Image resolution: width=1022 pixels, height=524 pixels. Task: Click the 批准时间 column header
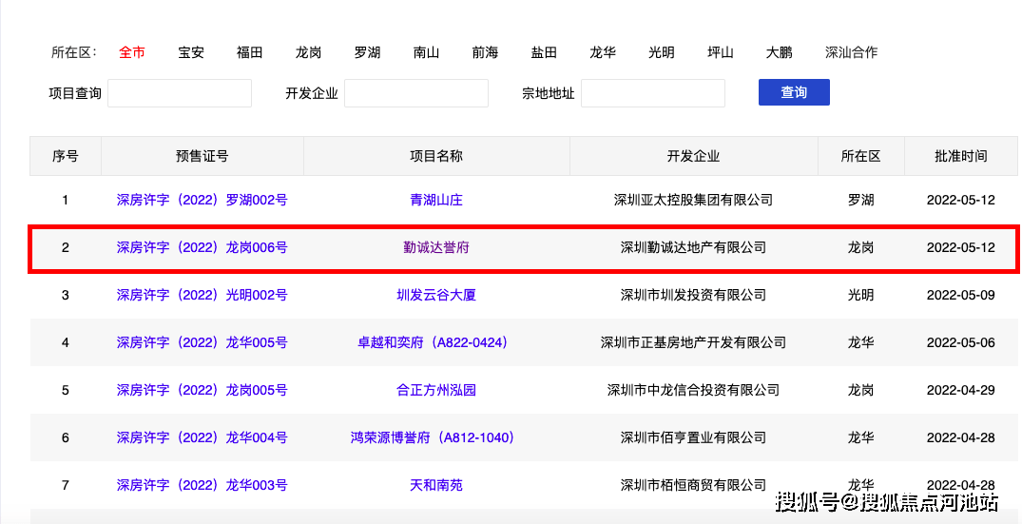[961, 156]
